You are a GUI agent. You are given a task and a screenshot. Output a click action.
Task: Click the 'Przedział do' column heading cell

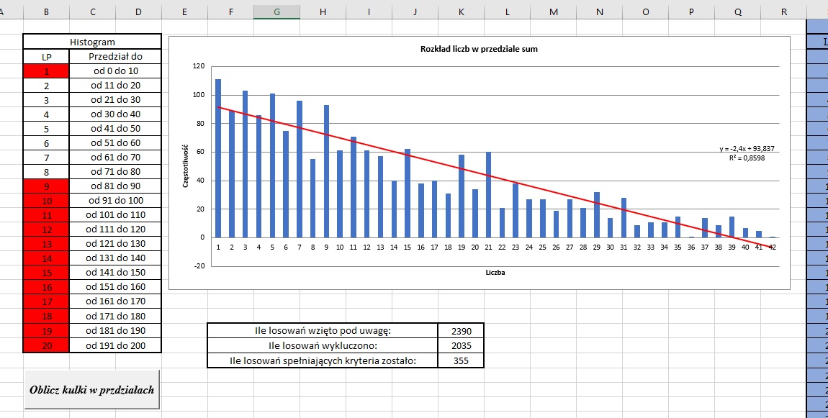115,57
